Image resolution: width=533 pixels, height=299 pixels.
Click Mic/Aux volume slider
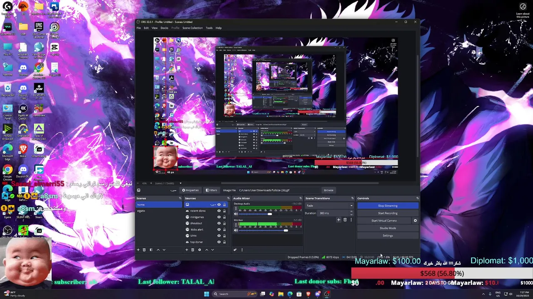270,230
